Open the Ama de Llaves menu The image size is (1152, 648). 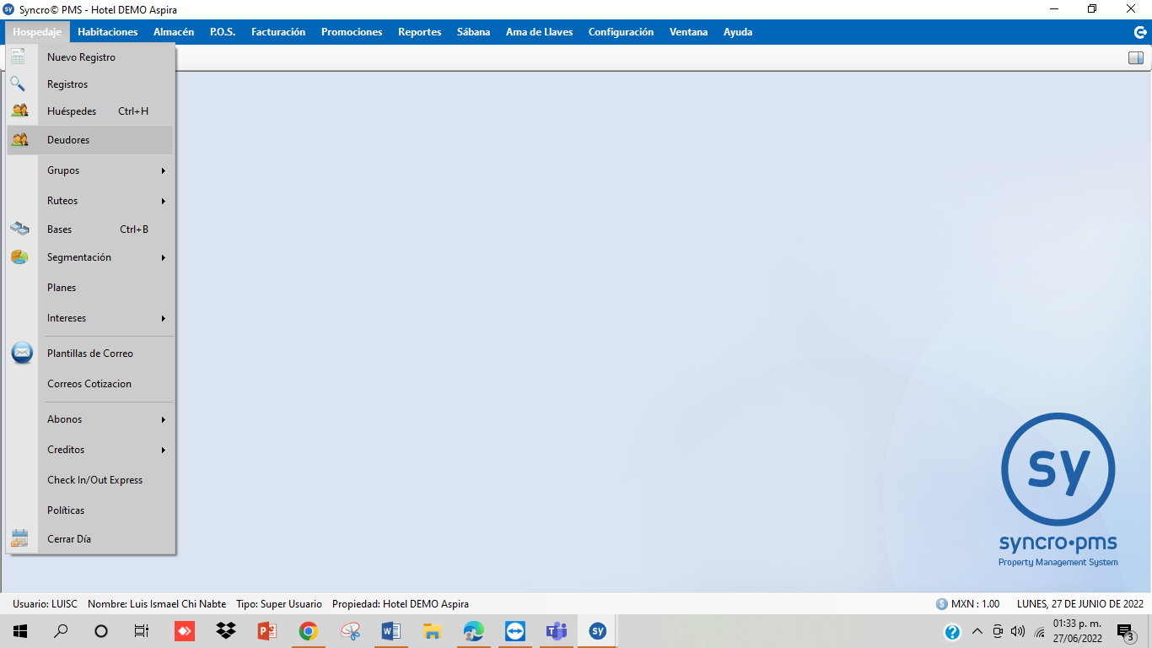pyautogui.click(x=540, y=32)
